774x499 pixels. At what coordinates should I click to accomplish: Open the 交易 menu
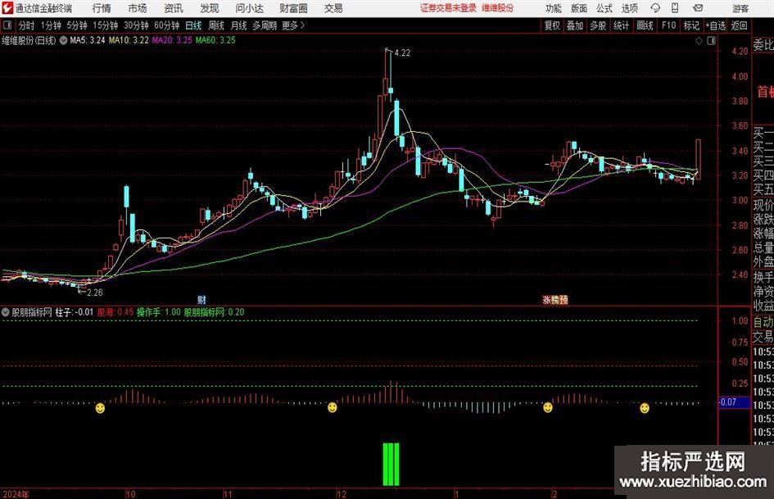[333, 8]
